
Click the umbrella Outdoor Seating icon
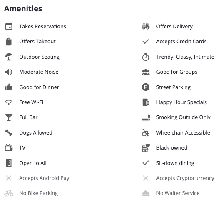click(x=9, y=57)
